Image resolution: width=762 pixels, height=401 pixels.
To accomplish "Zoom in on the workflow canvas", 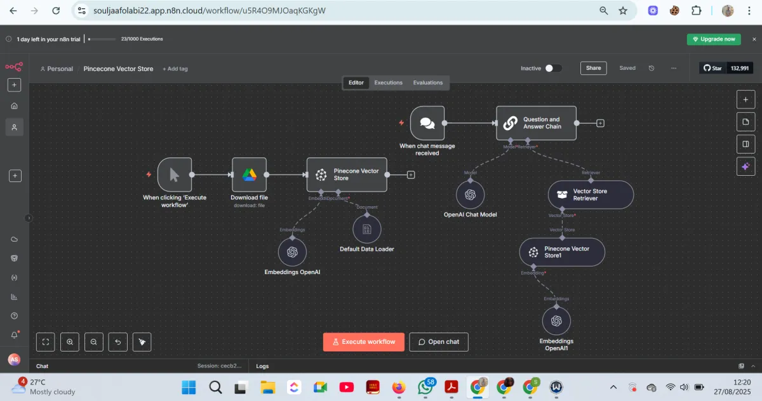I will [70, 342].
